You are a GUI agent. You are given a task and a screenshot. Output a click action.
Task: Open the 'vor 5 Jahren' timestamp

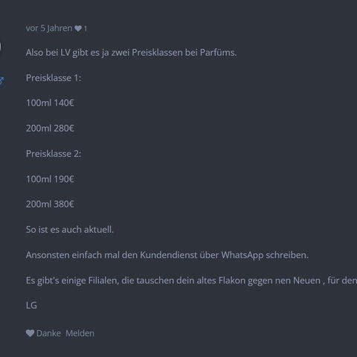click(x=49, y=28)
